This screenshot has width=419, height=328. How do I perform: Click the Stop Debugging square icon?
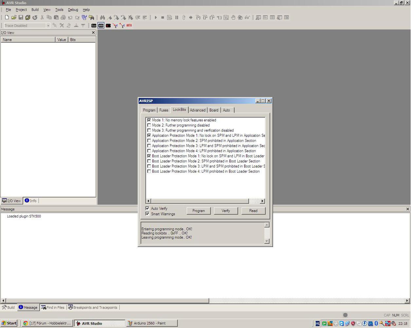click(x=163, y=17)
